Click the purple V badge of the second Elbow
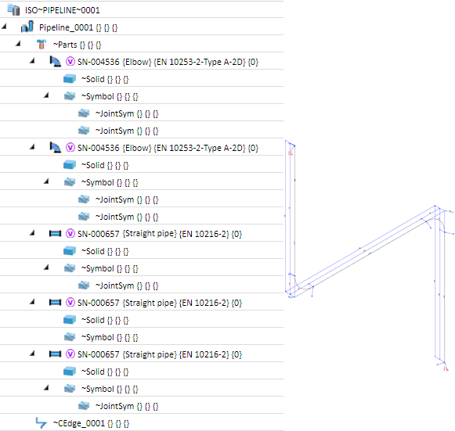Viewport: 455px width, 431px height. tap(70, 148)
